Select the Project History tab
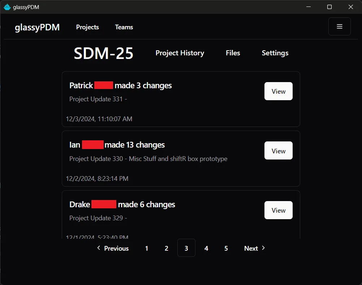Image resolution: width=362 pixels, height=285 pixels. (180, 53)
